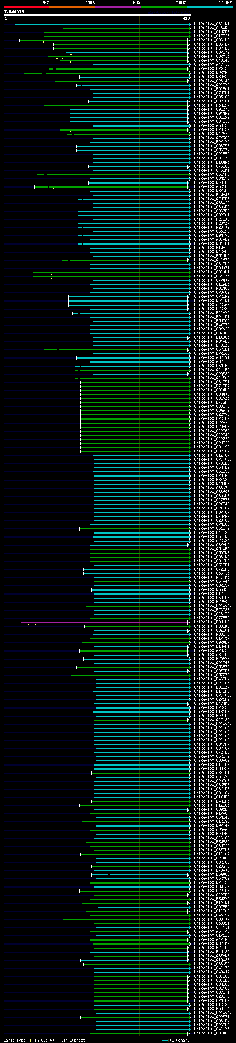Select hit UniRef100_Q01ZT2

click(x=211, y=529)
